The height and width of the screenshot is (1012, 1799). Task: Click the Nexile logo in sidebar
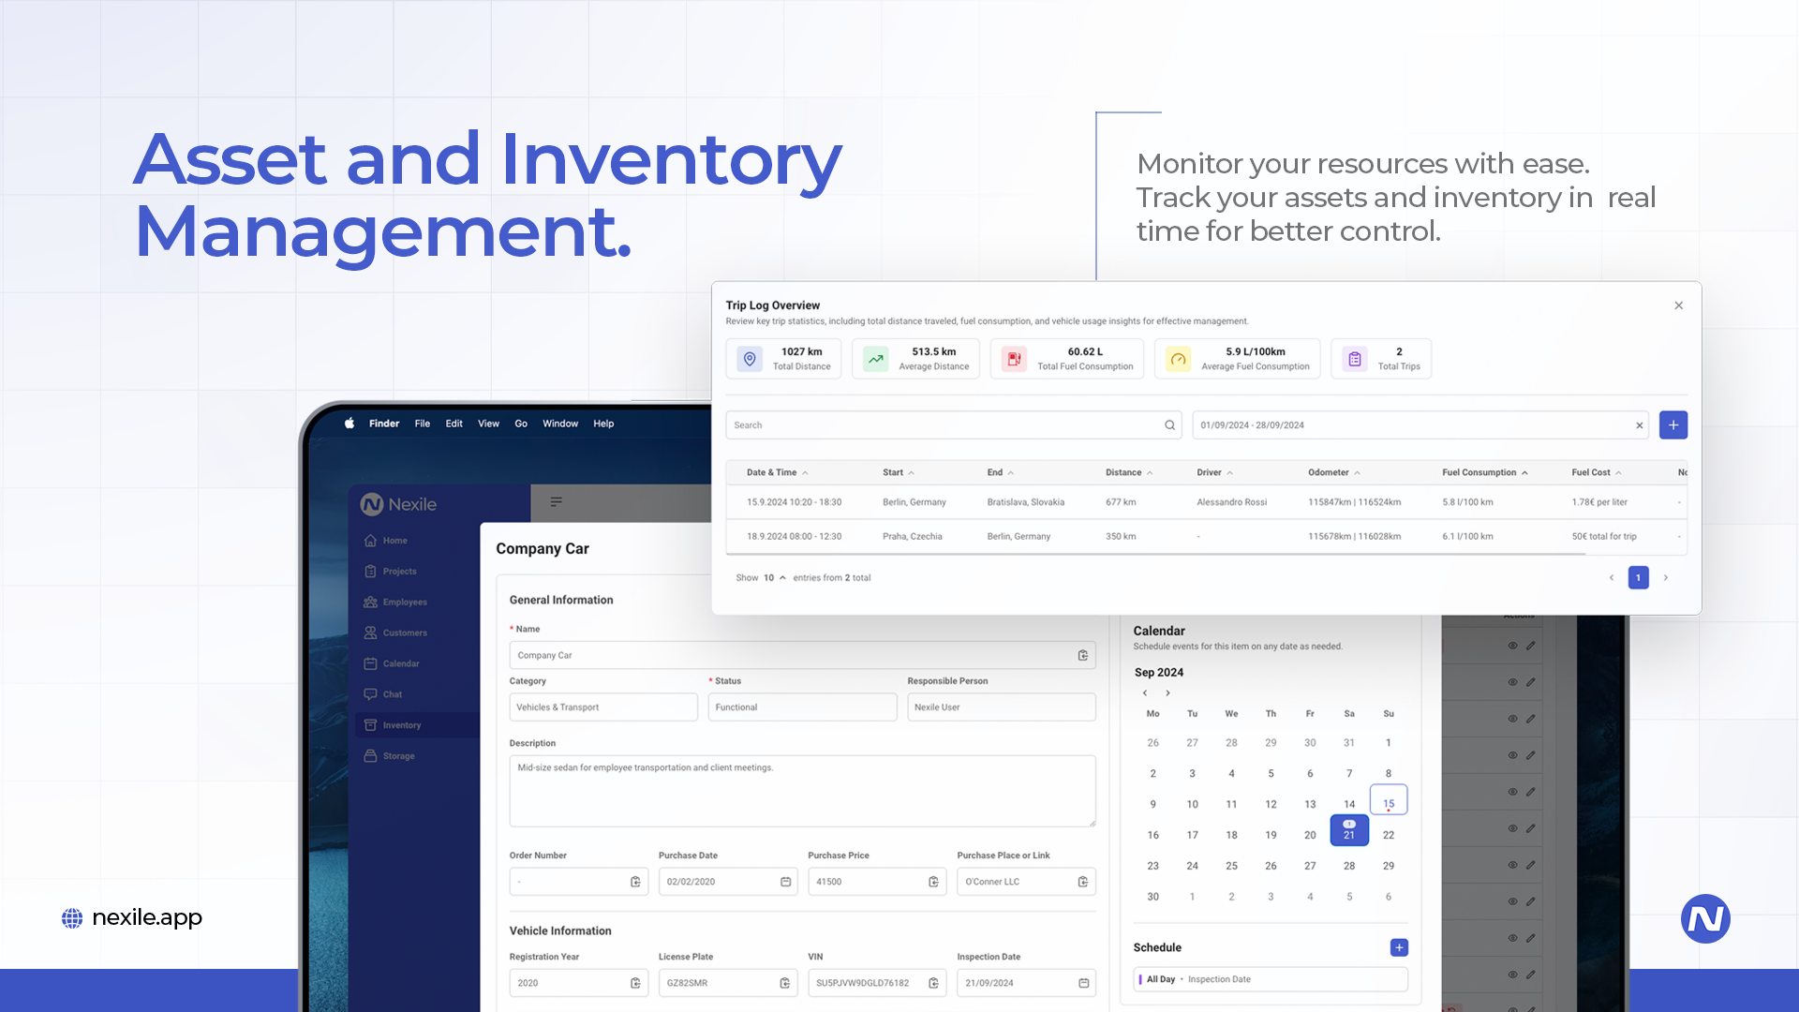[x=399, y=504]
